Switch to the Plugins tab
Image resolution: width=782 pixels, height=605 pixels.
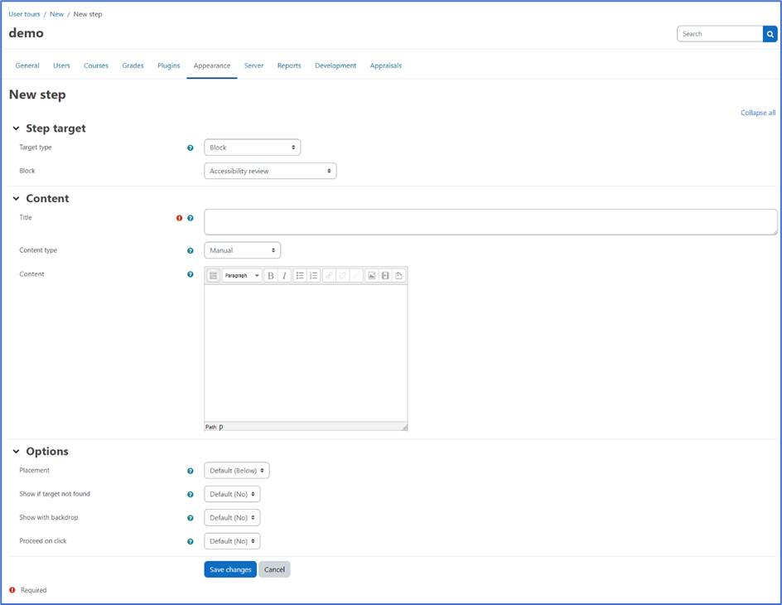coord(168,65)
